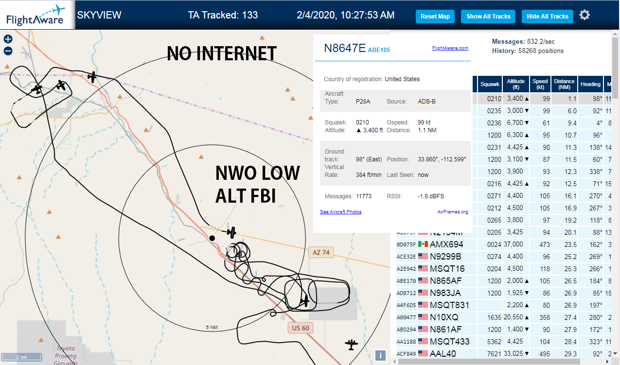
Task: Click the US flag beside N10XQ
Action: (423, 317)
